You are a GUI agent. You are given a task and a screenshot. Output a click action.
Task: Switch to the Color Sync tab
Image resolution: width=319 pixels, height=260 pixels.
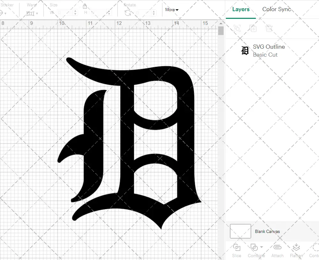point(277,9)
